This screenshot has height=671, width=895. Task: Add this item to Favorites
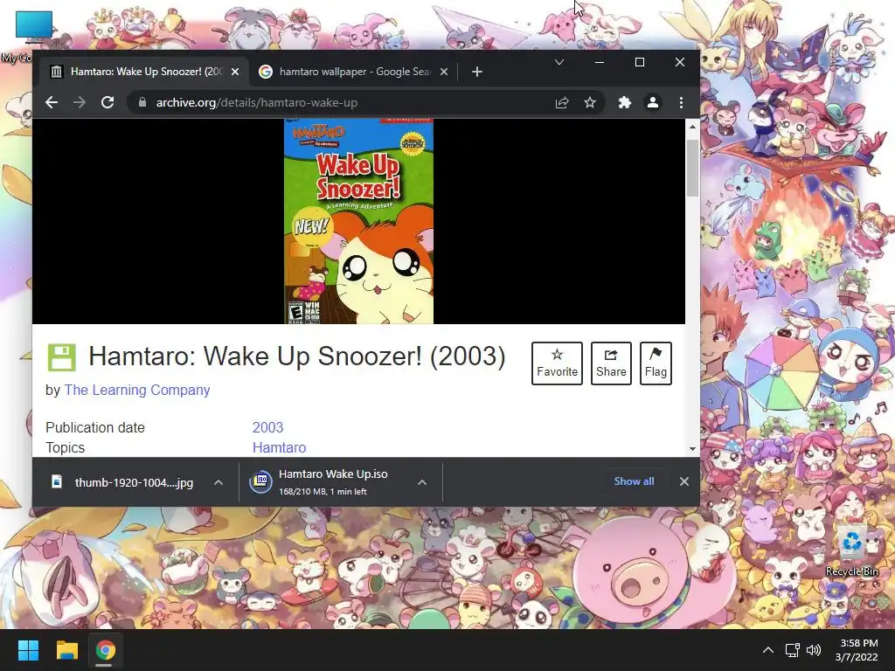coord(557,363)
